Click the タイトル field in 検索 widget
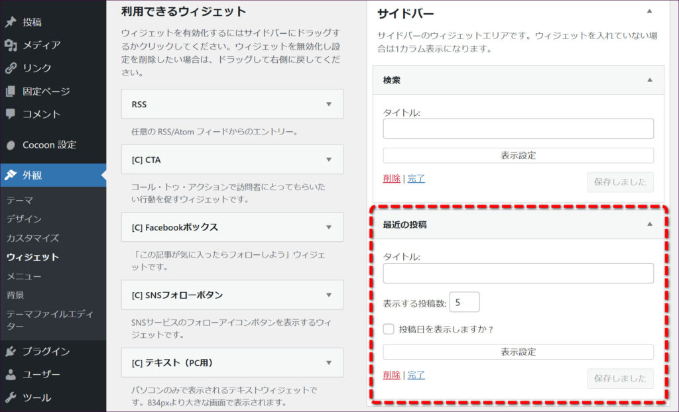The image size is (679, 412). 518,129
